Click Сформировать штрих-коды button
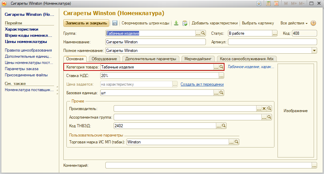324x174 pixels. tap(145, 23)
